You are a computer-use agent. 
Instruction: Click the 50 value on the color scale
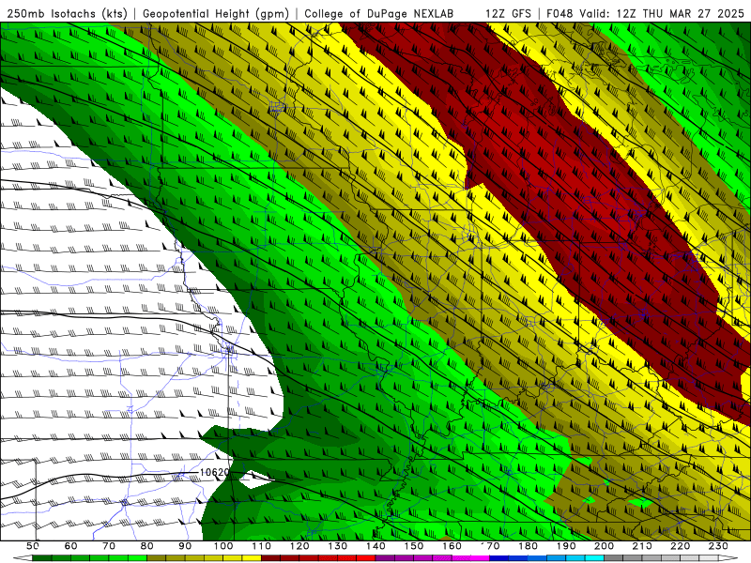click(32, 546)
